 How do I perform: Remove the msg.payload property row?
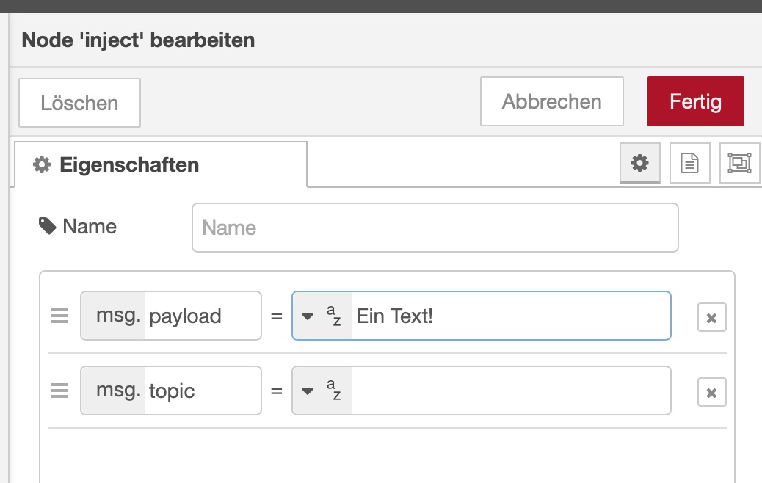(711, 318)
